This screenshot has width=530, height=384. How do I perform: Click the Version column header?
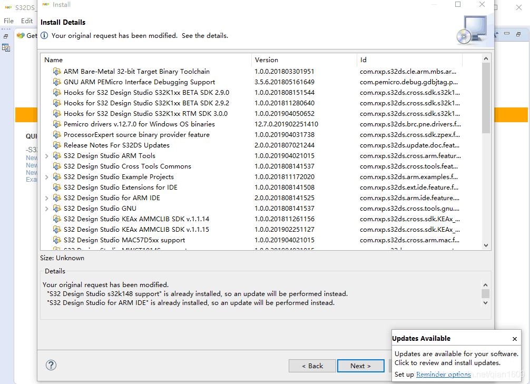pyautogui.click(x=267, y=60)
